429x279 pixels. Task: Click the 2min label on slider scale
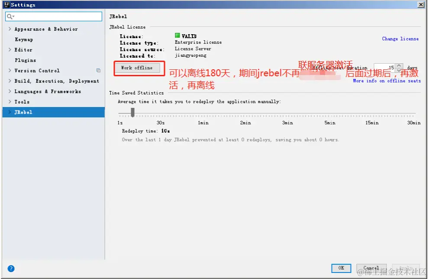pyautogui.click(x=245, y=123)
